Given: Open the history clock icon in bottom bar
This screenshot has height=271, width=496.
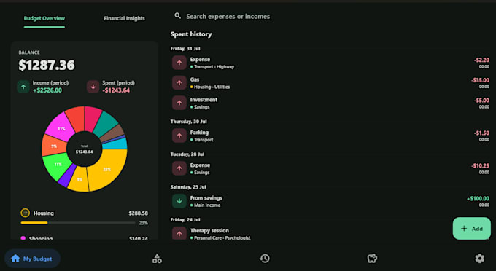Looking at the screenshot, I should click(x=265, y=259).
